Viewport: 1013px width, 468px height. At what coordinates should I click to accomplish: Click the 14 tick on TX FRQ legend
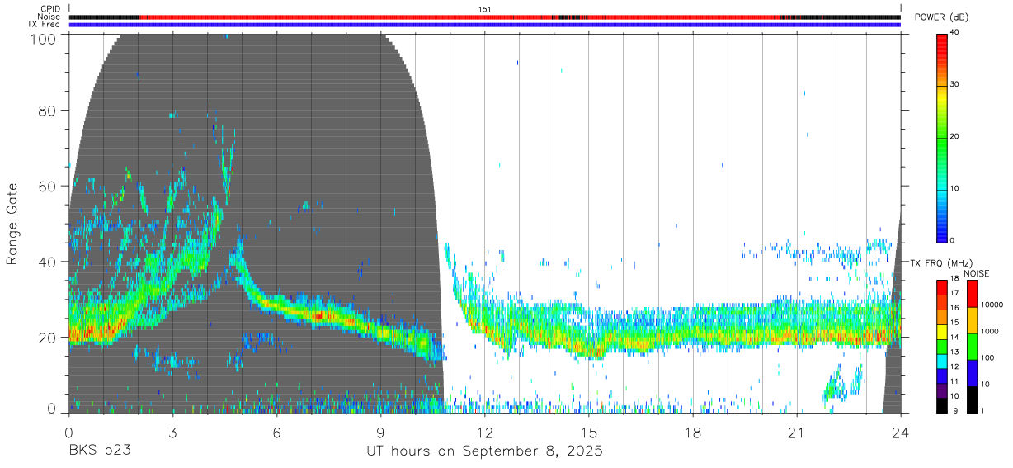tap(955, 338)
